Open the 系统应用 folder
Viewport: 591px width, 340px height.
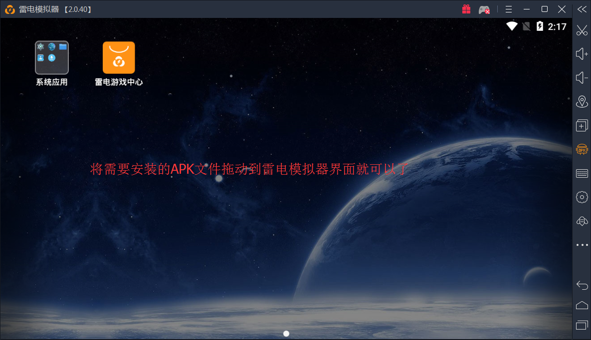(52, 58)
